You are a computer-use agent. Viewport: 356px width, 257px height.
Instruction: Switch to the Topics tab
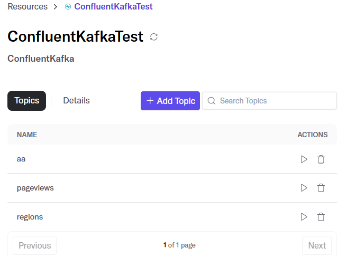27,101
